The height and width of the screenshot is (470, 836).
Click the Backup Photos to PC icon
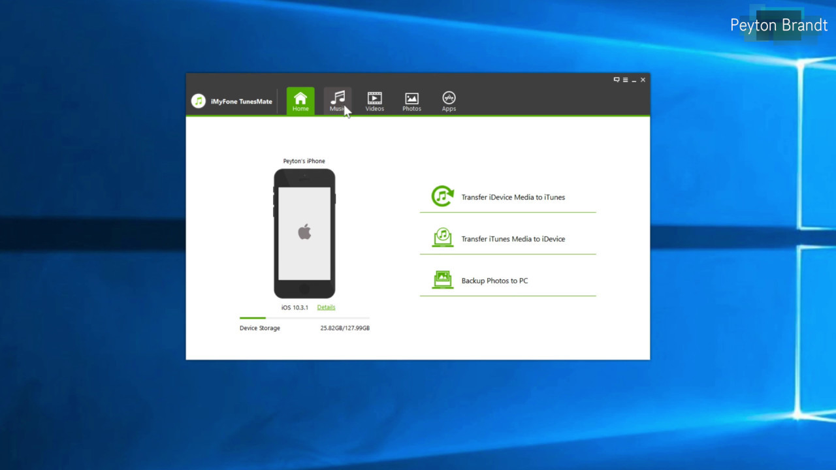[x=443, y=280]
